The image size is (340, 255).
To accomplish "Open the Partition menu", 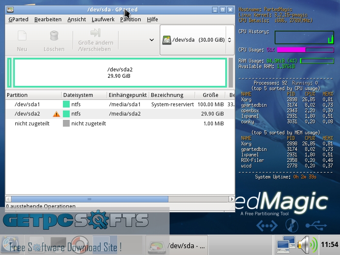I will 130,19.
